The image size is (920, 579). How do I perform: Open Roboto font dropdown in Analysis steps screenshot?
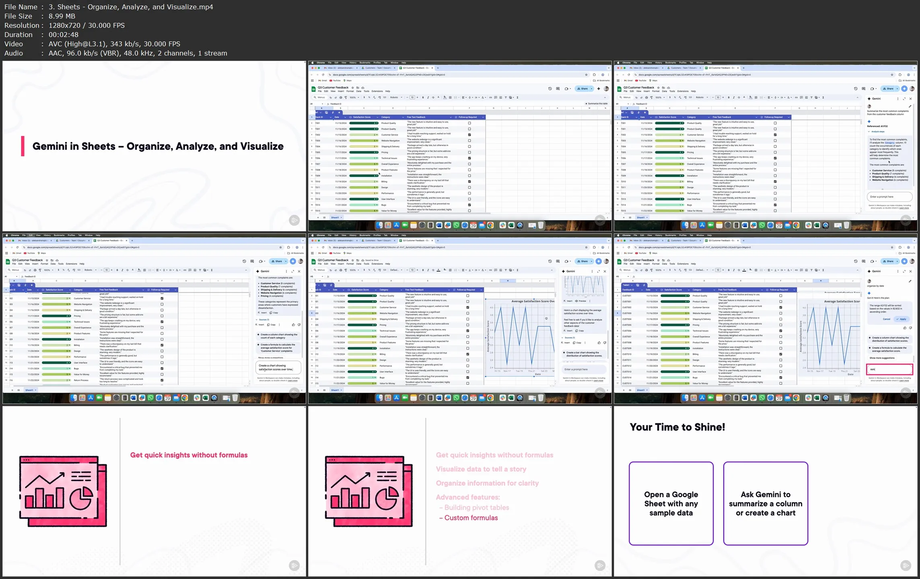click(x=702, y=97)
